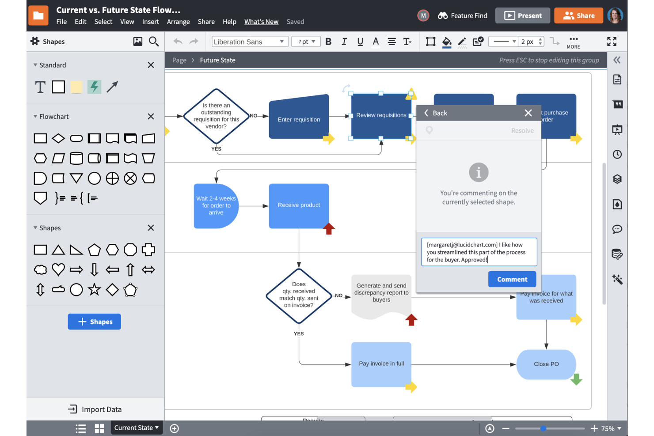The height and width of the screenshot is (436, 654).
Task: Open the shape border style tool
Action: (x=430, y=42)
